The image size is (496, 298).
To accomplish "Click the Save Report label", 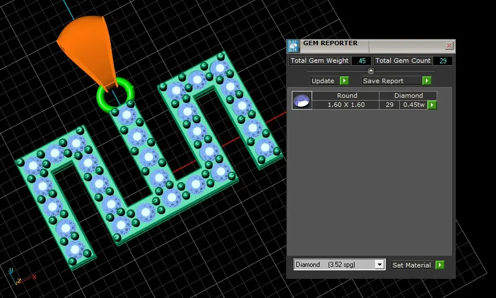I will 383,81.
